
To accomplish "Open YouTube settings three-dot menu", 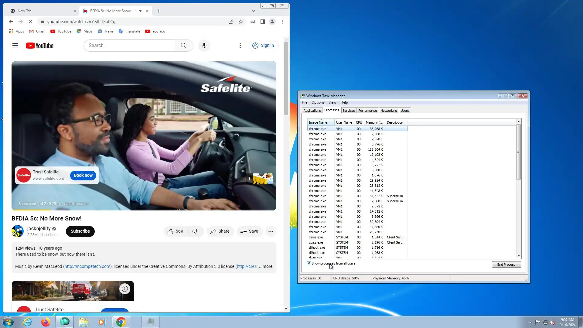I will click(240, 46).
